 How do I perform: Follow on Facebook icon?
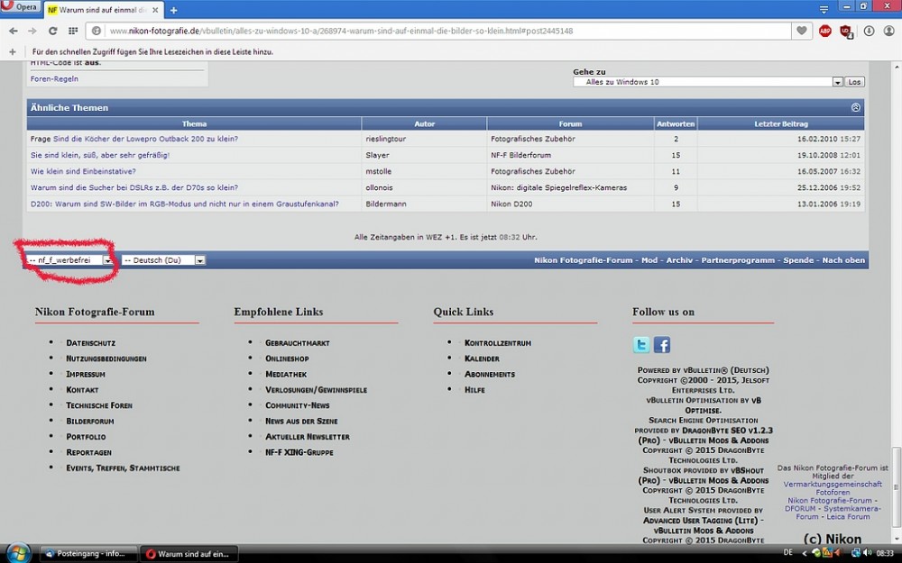pyautogui.click(x=662, y=345)
